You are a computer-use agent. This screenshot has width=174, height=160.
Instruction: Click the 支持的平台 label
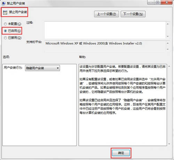pyautogui.click(x=34, y=42)
